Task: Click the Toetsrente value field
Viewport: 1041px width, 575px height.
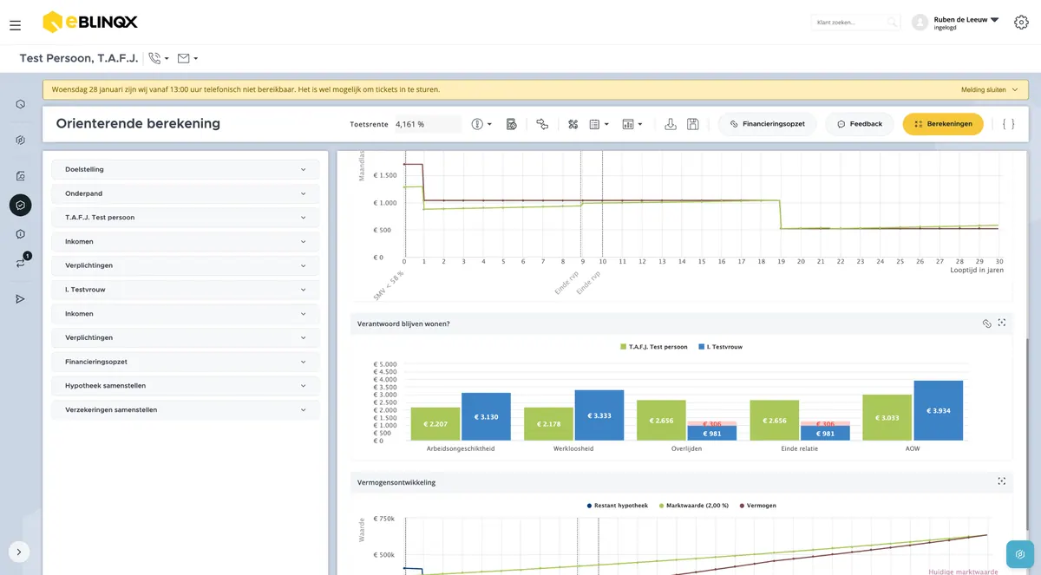Action: coord(428,124)
